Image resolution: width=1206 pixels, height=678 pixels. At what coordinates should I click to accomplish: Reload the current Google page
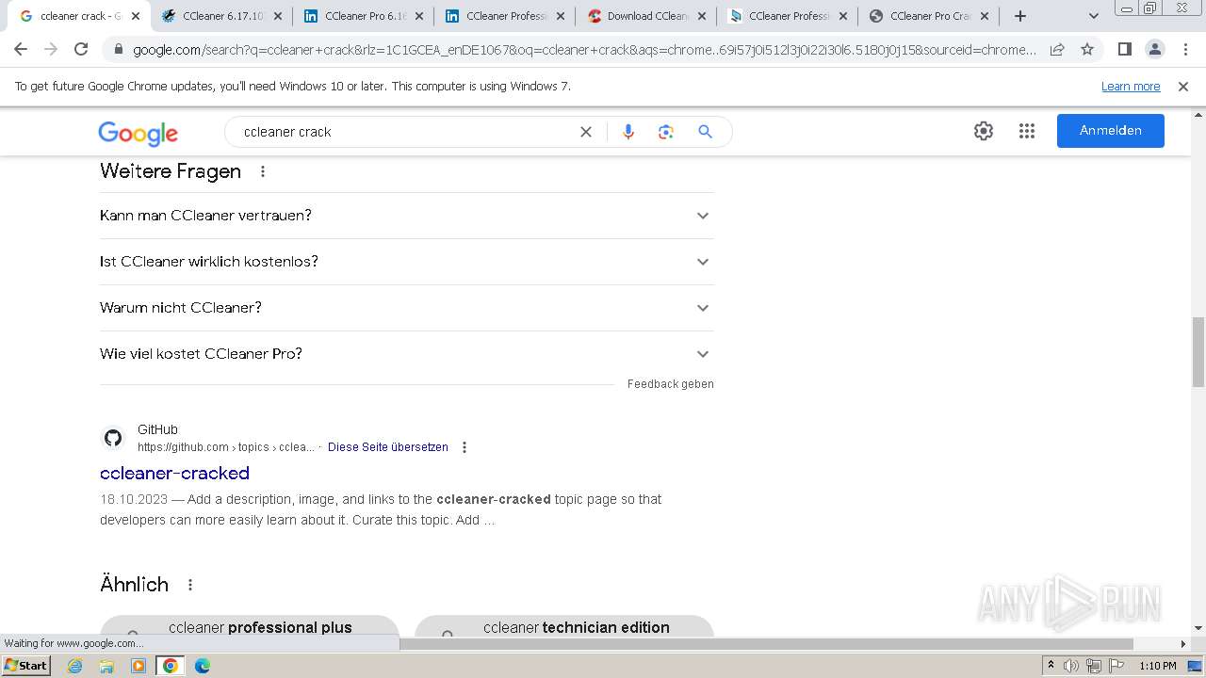81,49
